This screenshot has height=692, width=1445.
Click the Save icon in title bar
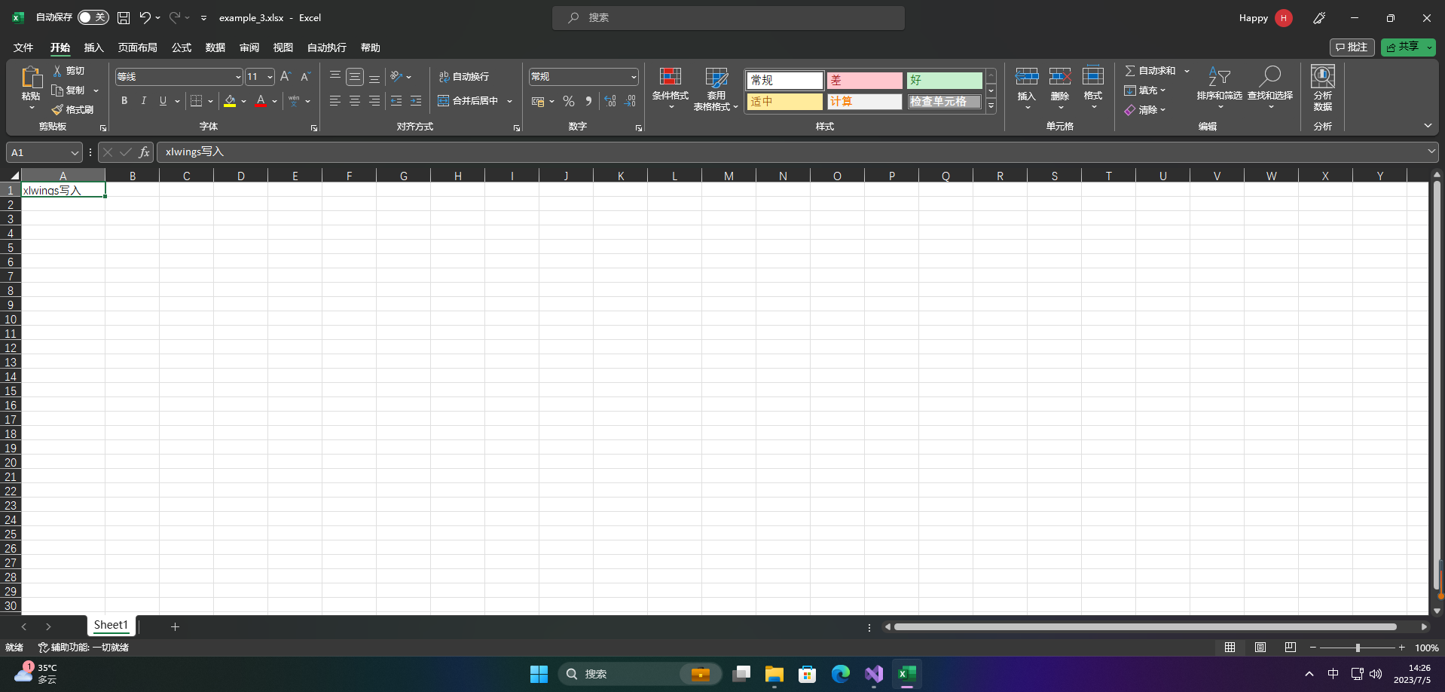click(x=124, y=17)
